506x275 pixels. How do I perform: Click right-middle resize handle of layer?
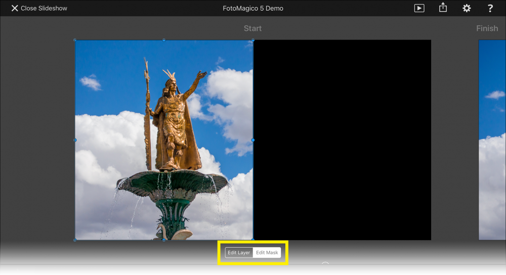coord(253,140)
